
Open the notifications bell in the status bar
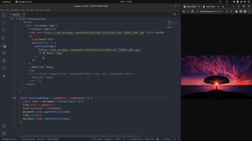[179, 139]
